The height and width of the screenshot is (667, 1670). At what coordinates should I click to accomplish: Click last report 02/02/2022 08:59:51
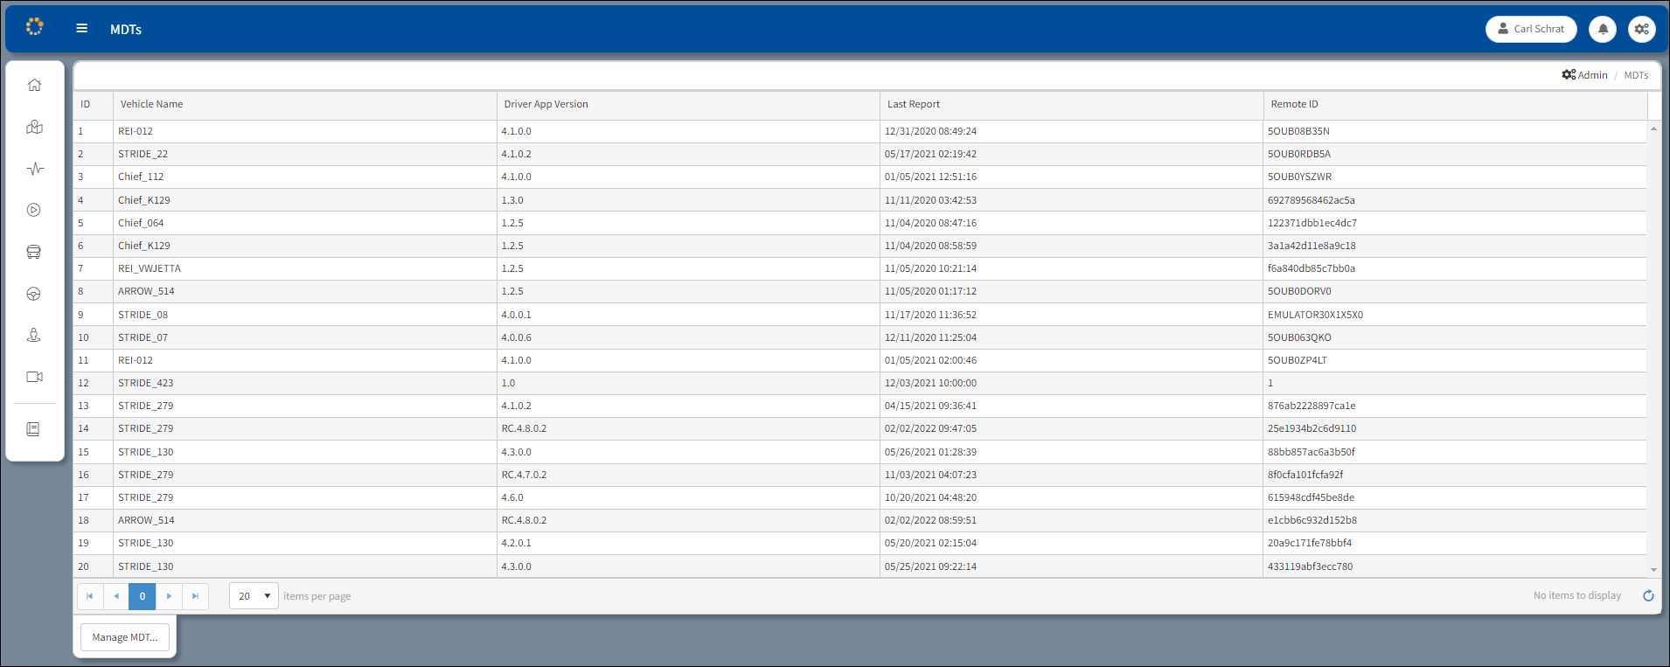click(930, 520)
